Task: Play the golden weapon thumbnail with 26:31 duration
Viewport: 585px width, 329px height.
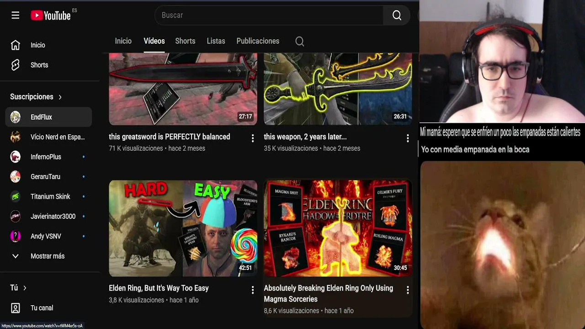Action: click(x=338, y=89)
